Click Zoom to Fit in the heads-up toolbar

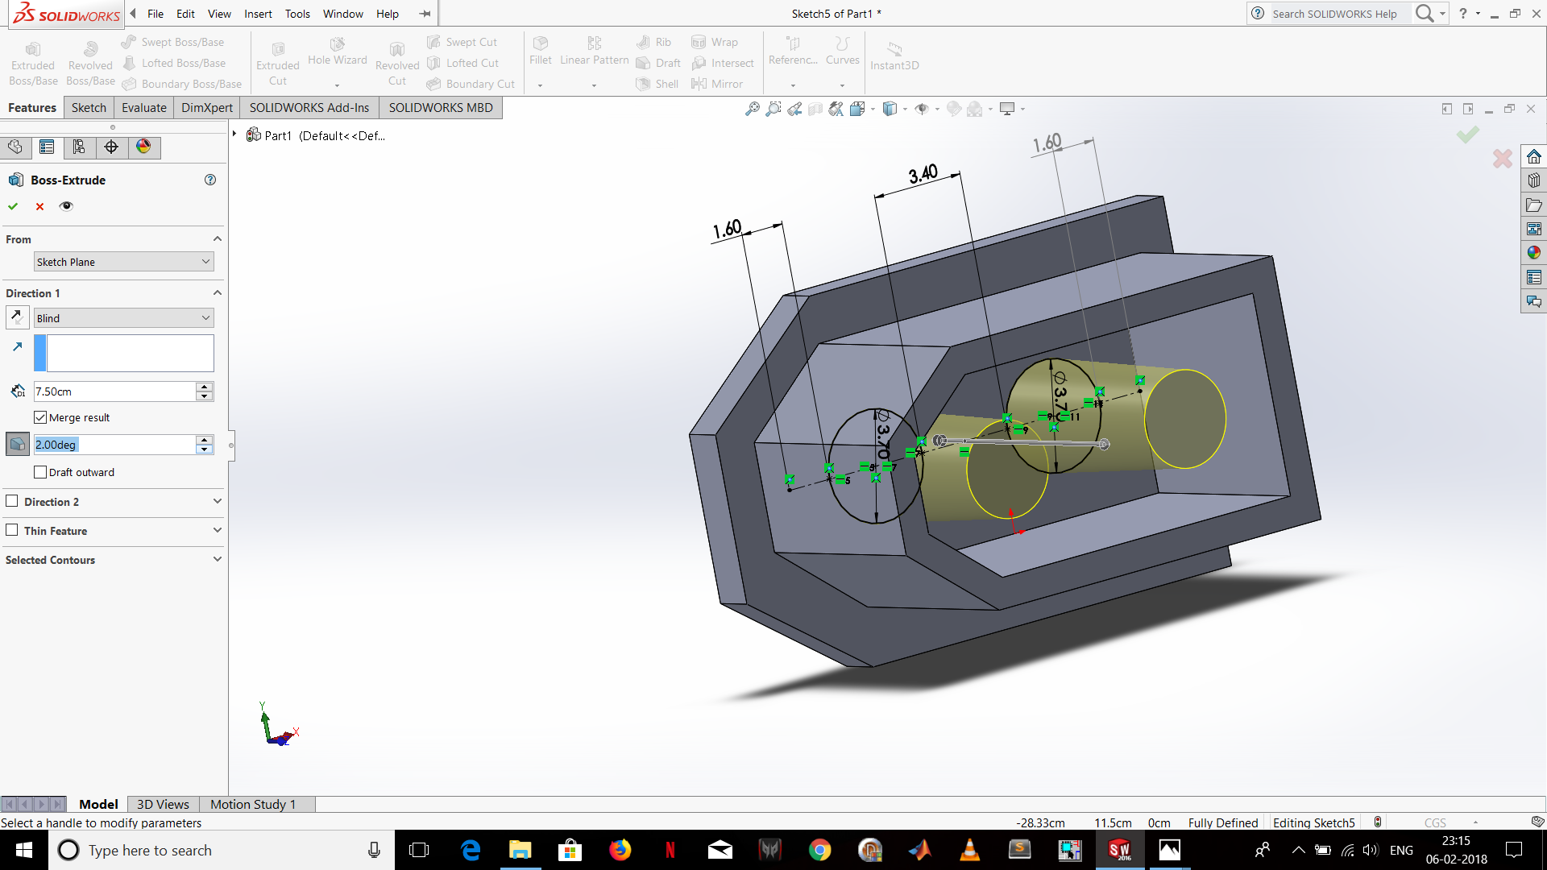(752, 108)
